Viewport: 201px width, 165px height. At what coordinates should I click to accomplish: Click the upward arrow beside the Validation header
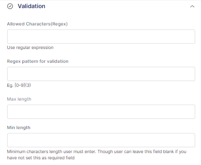192,6
